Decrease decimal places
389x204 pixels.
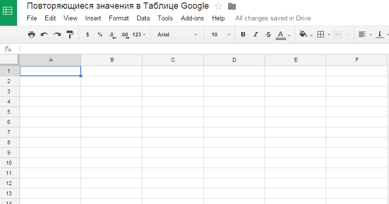[112, 35]
